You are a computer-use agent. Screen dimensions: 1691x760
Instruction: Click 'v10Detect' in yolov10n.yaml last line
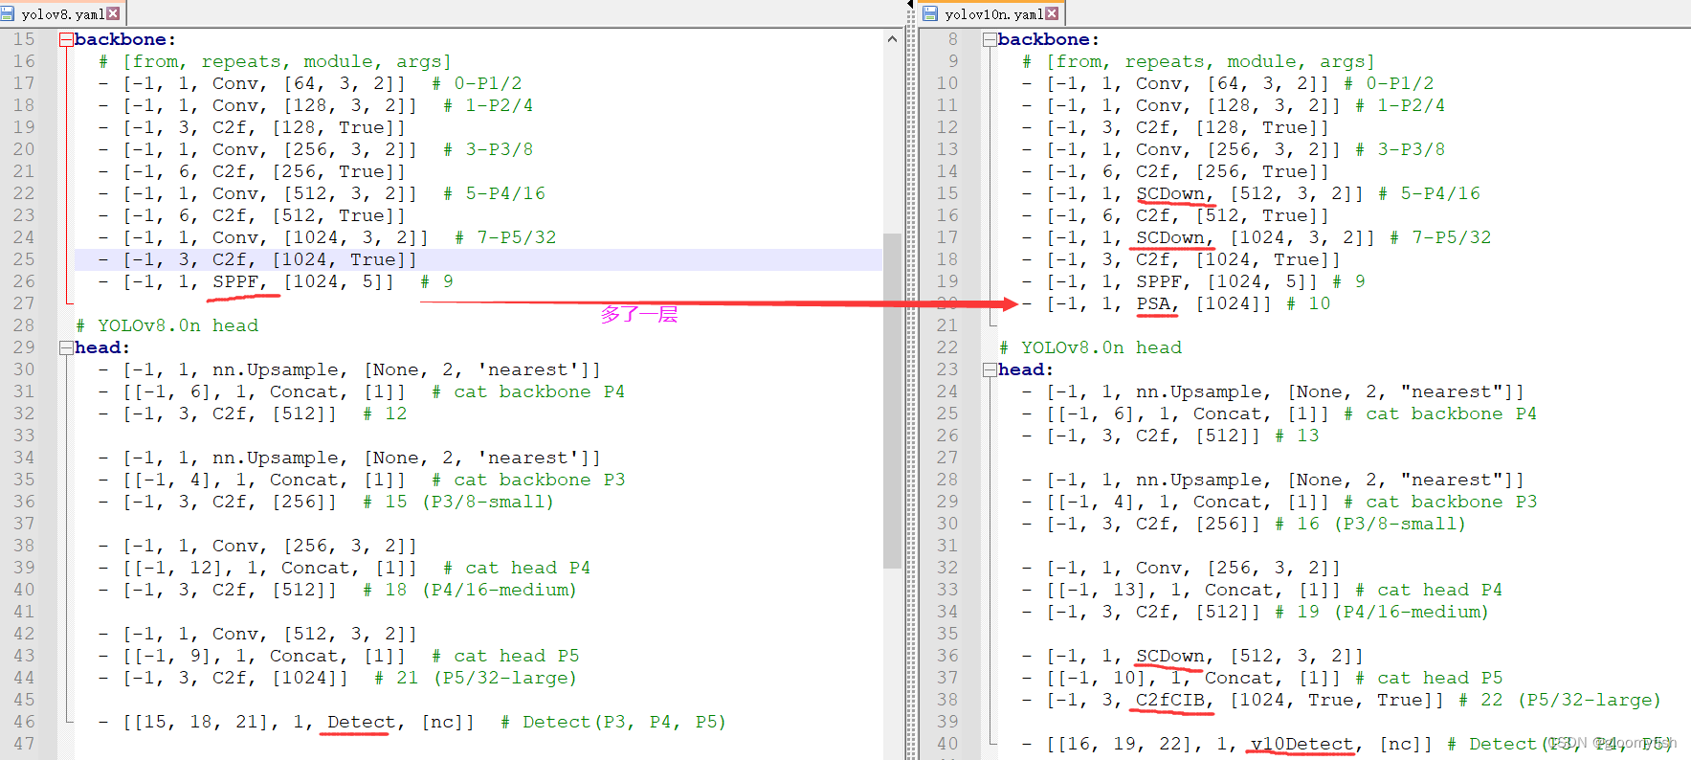pos(1302,744)
